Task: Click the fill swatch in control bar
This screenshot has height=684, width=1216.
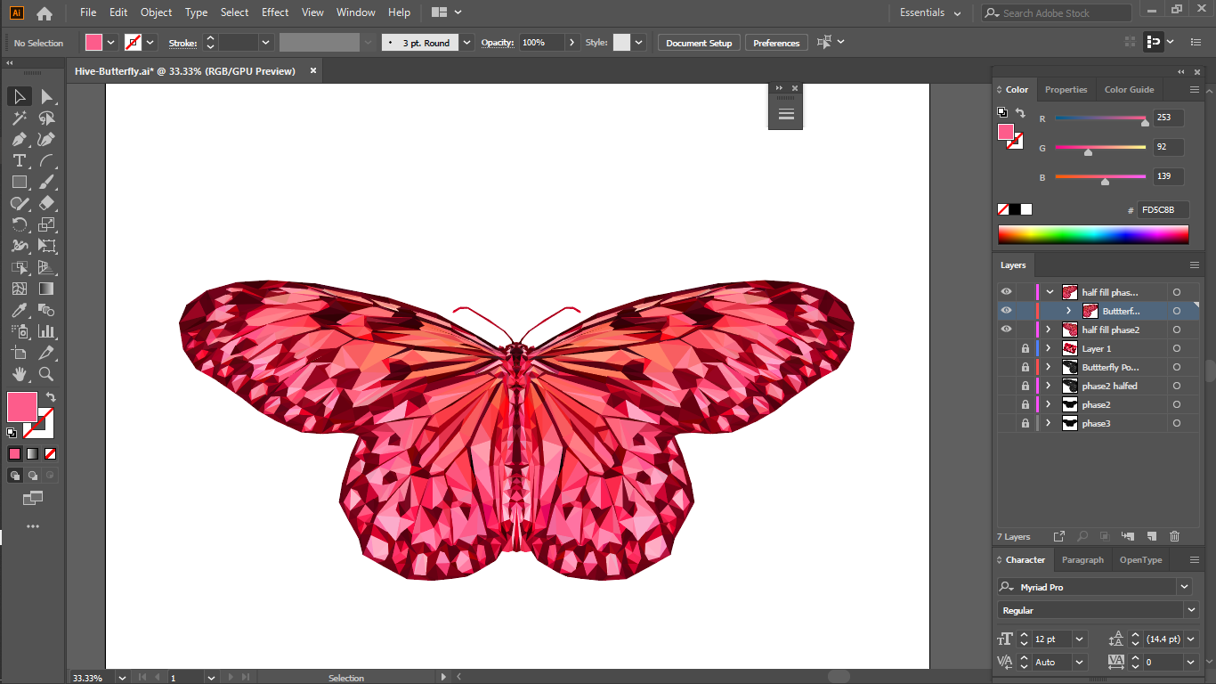Action: (93, 43)
